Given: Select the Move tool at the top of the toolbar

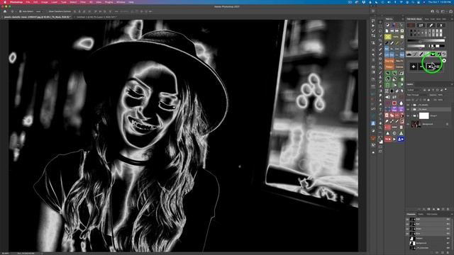Looking at the screenshot, I should (x=380, y=21).
